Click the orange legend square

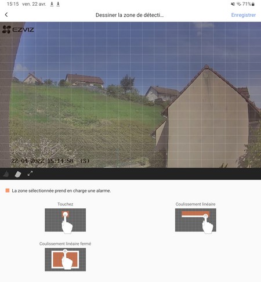(x=8, y=190)
